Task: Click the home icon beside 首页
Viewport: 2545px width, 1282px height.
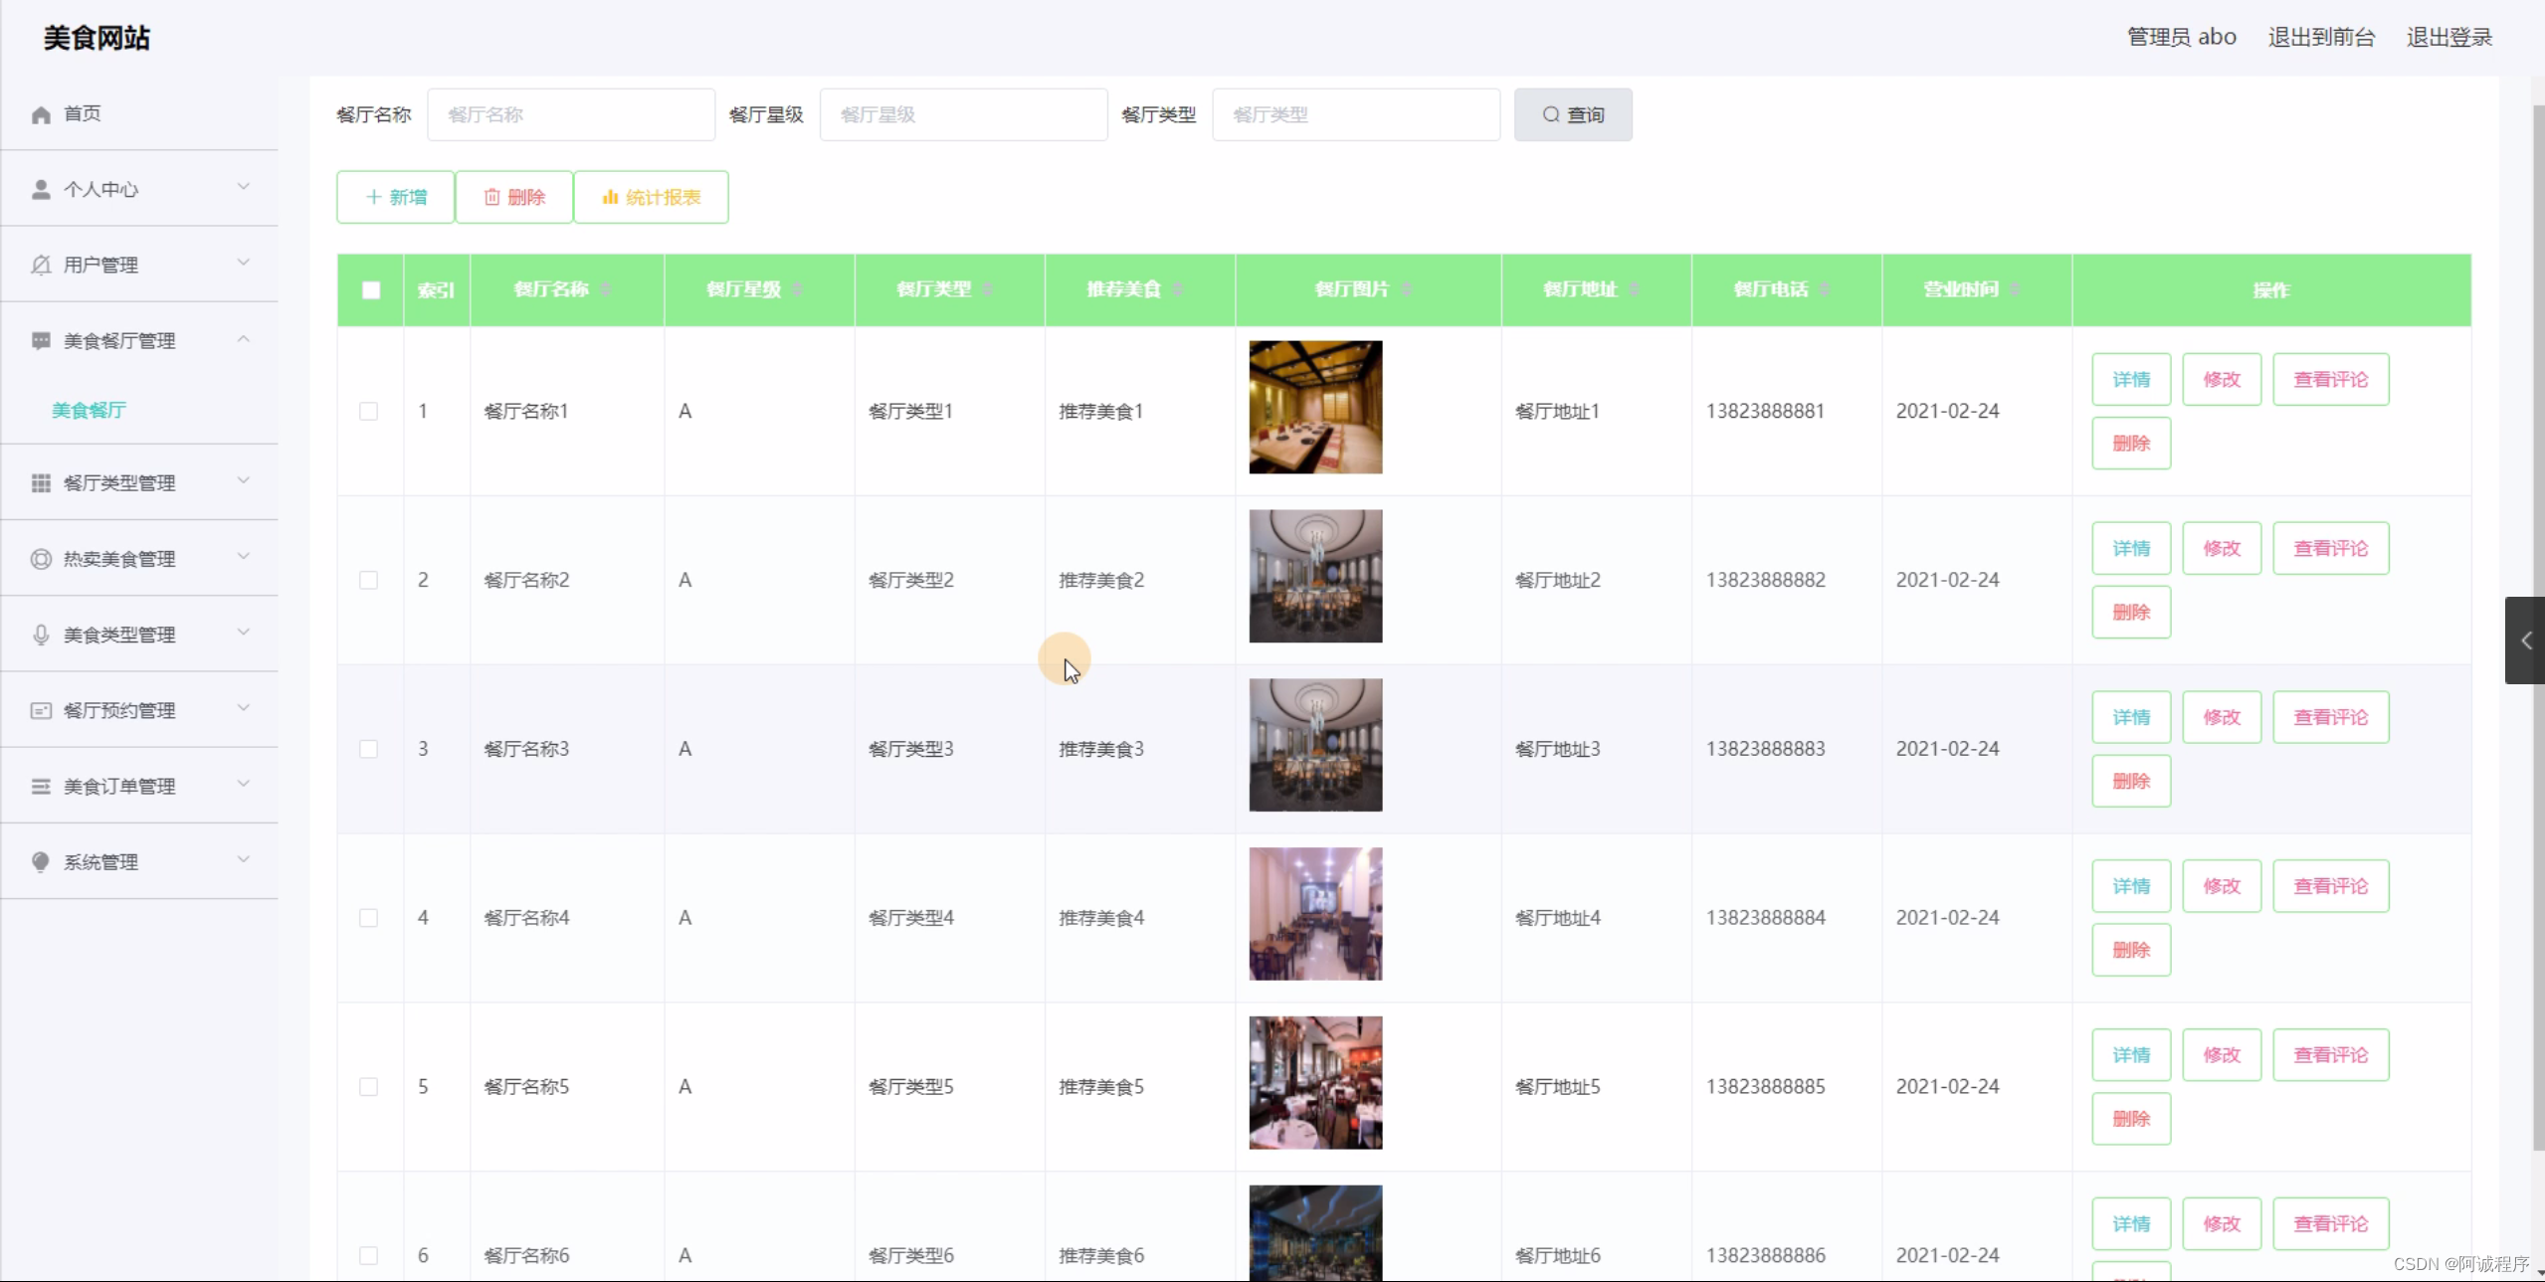Action: (x=41, y=115)
